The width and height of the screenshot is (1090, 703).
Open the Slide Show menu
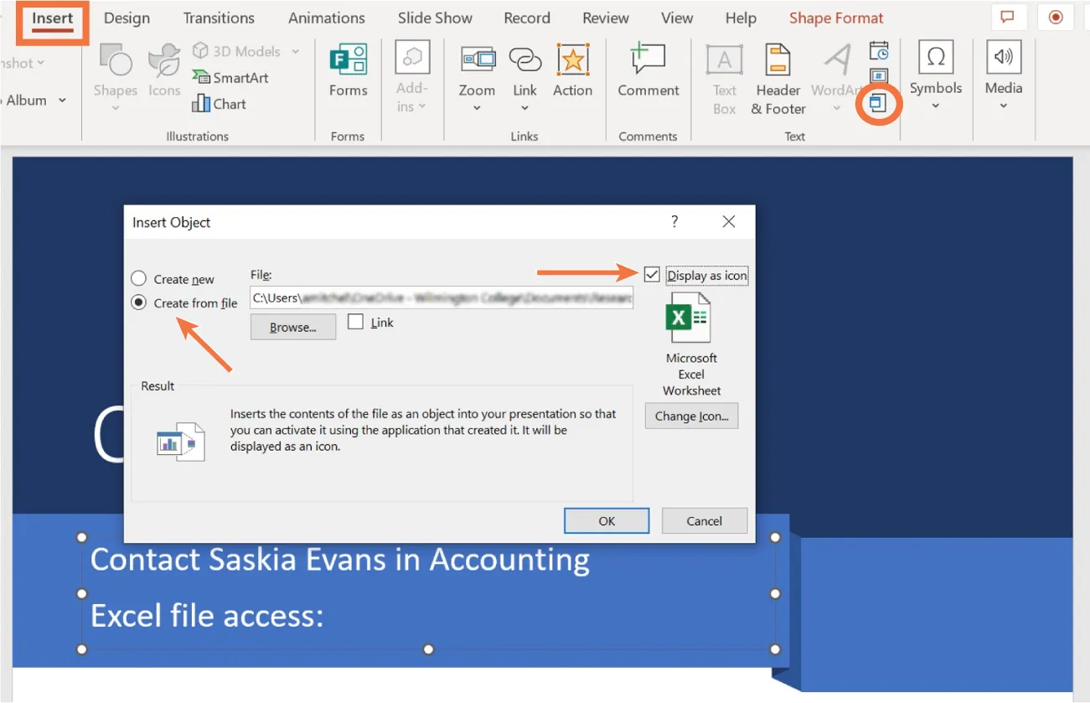coord(434,17)
